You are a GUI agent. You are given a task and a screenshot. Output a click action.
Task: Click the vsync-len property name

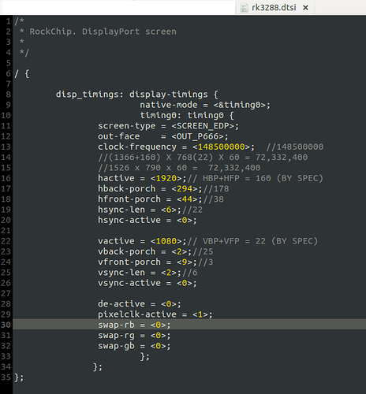point(121,273)
